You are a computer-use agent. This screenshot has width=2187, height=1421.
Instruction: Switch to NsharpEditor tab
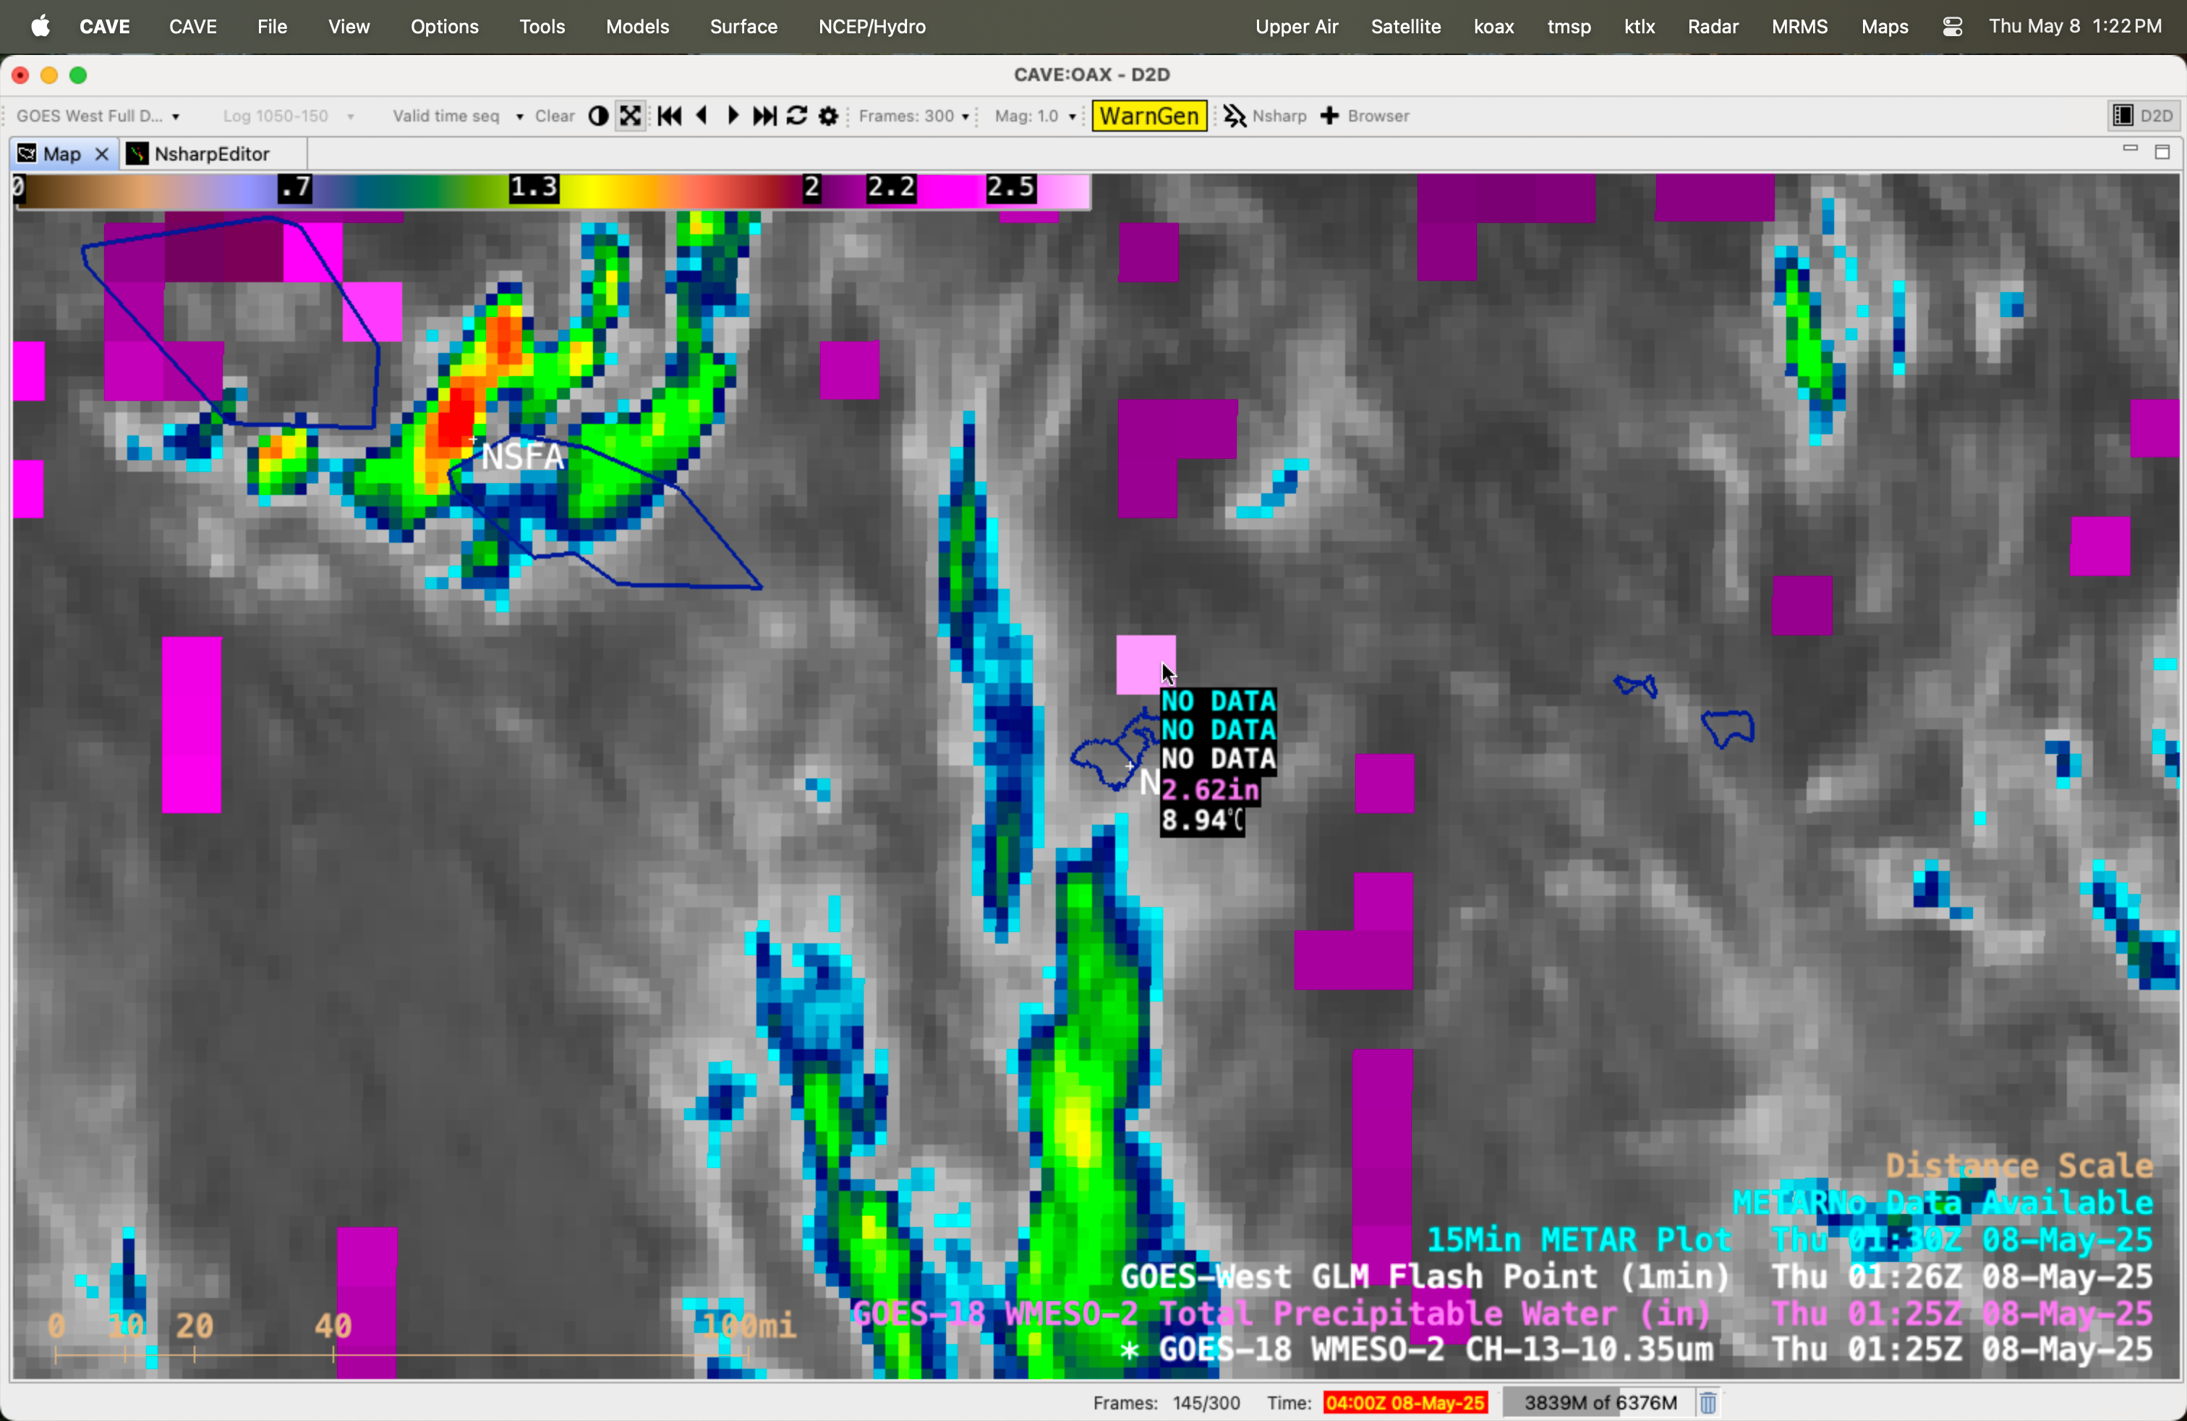pos(213,153)
